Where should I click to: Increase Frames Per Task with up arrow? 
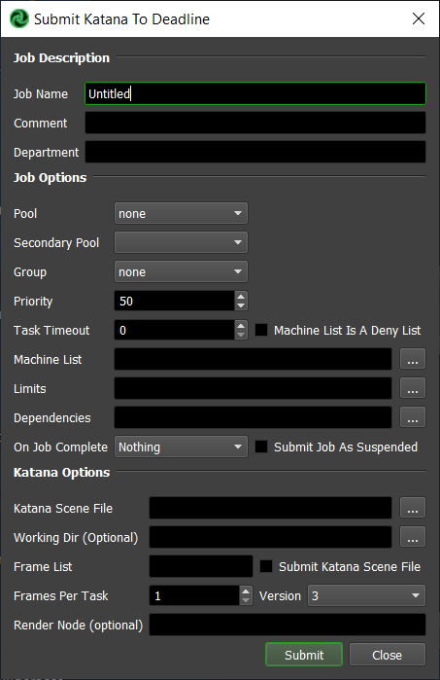[x=246, y=591]
